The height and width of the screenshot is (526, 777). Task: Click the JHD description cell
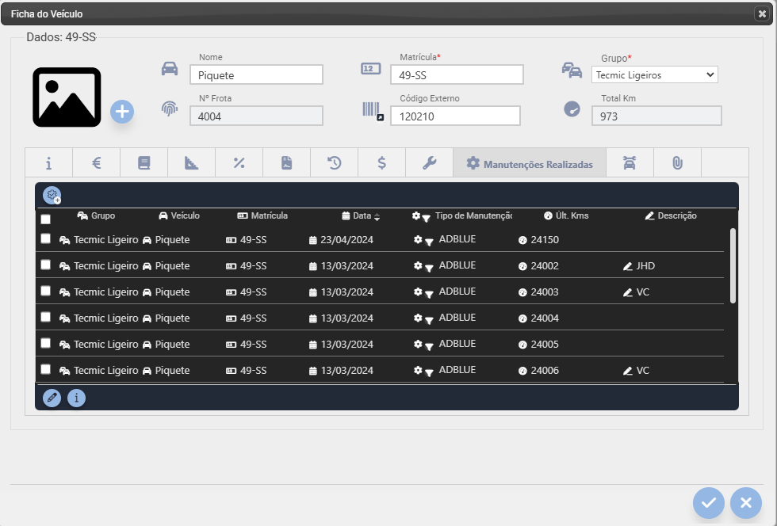coord(645,266)
